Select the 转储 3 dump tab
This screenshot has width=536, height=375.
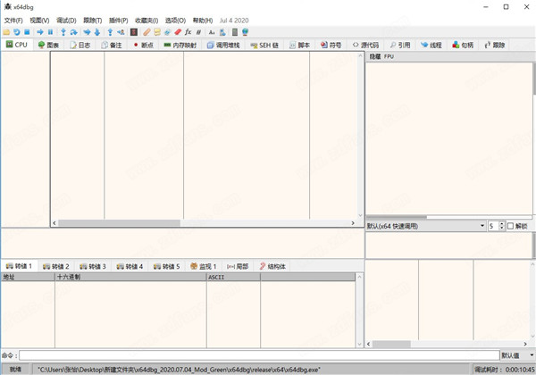pos(93,266)
